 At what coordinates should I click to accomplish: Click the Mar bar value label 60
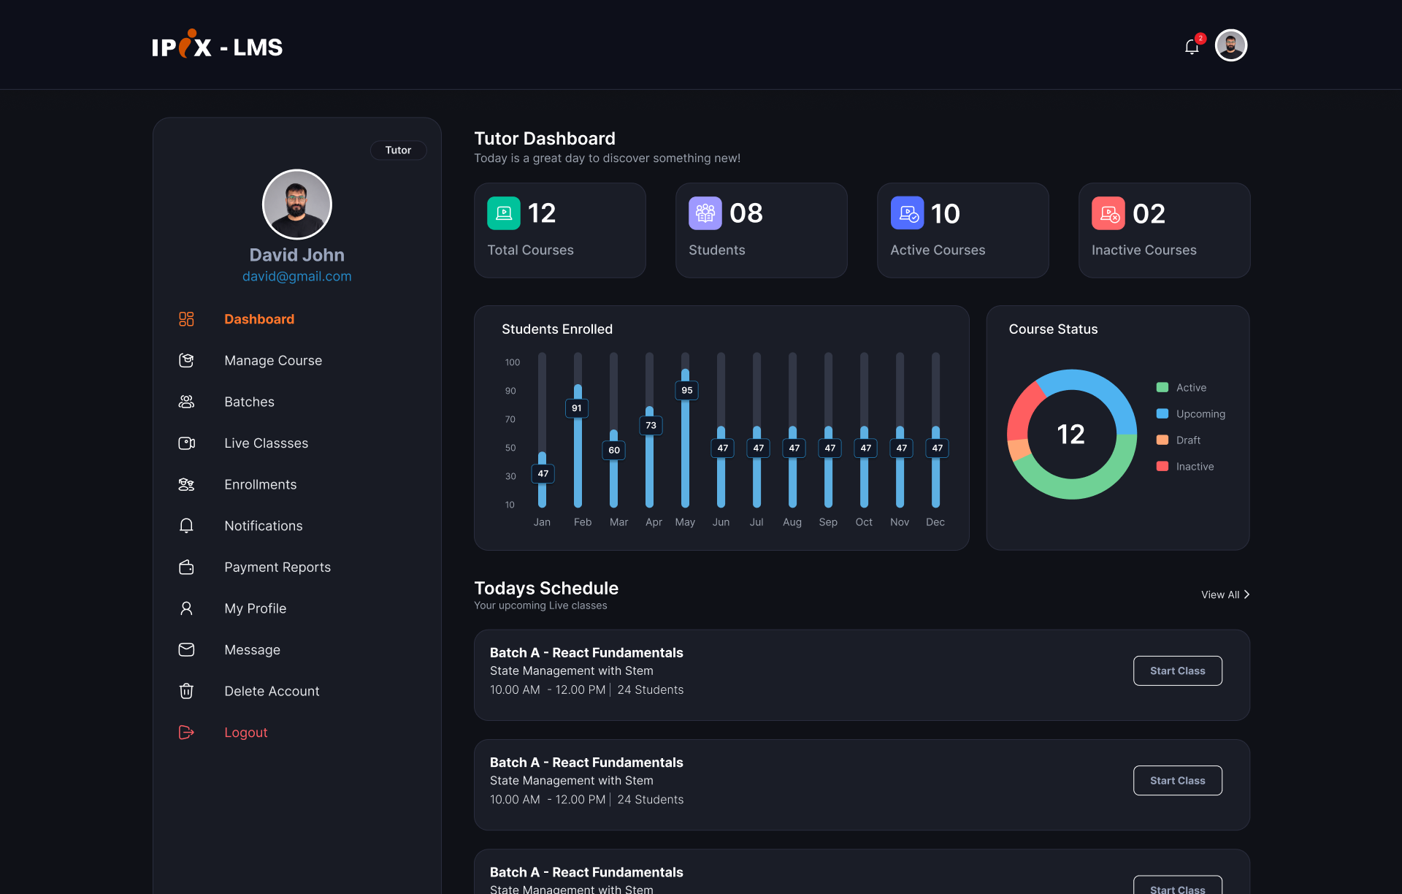(614, 450)
